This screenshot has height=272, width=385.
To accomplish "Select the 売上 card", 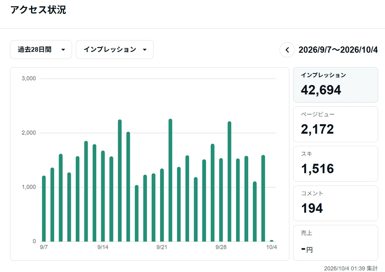I will click(x=336, y=243).
